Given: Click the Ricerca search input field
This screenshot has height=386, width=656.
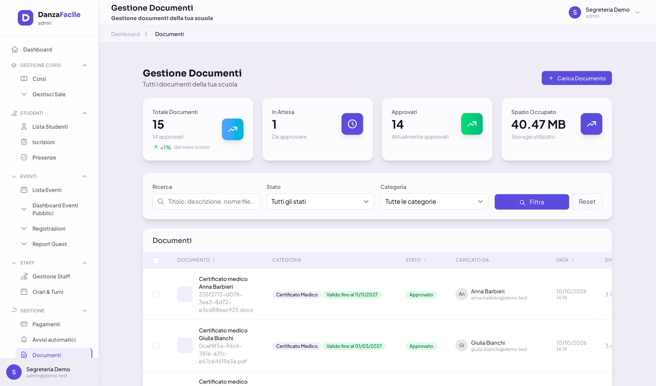Looking at the screenshot, I should coord(206,201).
